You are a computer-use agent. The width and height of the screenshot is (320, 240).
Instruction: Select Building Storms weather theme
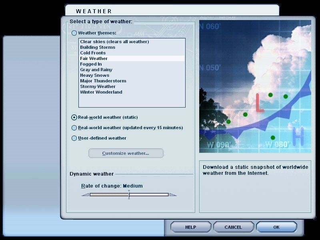coord(98,47)
